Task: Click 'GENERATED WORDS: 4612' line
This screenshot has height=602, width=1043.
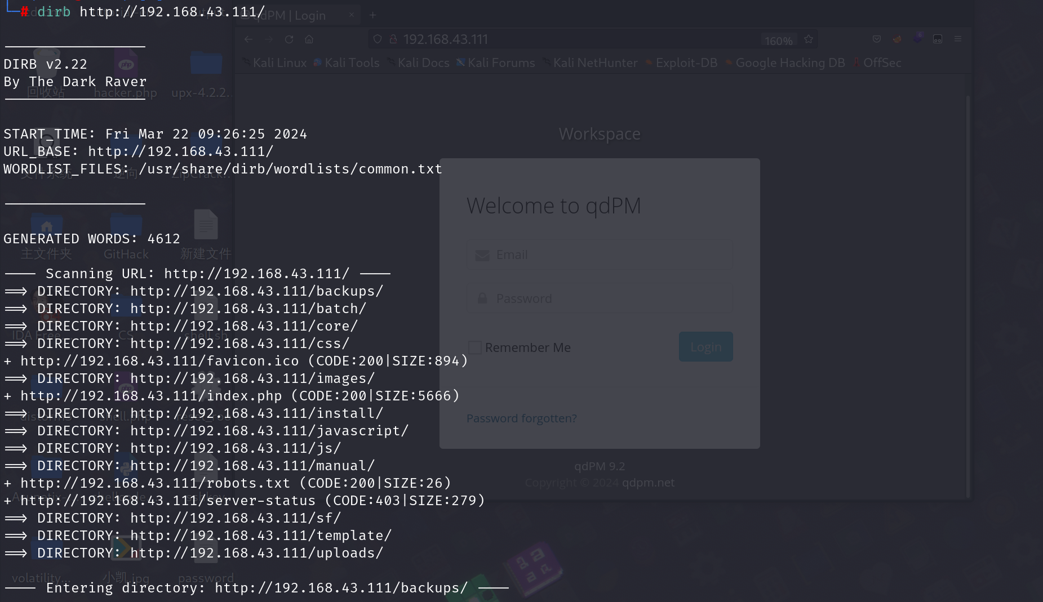Action: 92,239
